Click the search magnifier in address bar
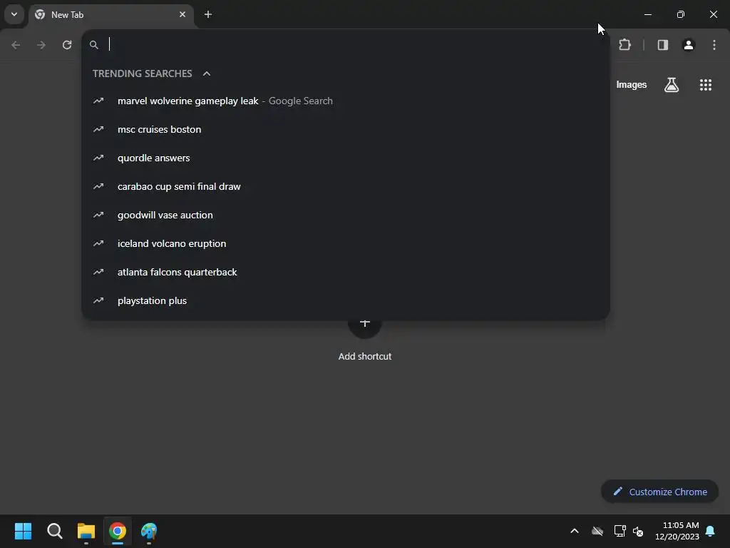This screenshot has height=548, width=730. [94, 45]
